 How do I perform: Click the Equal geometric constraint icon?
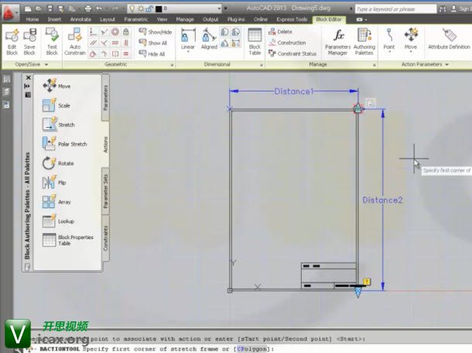point(126,53)
